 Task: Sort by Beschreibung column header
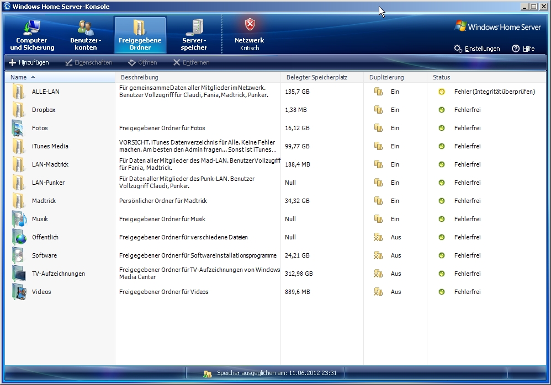[x=198, y=77]
